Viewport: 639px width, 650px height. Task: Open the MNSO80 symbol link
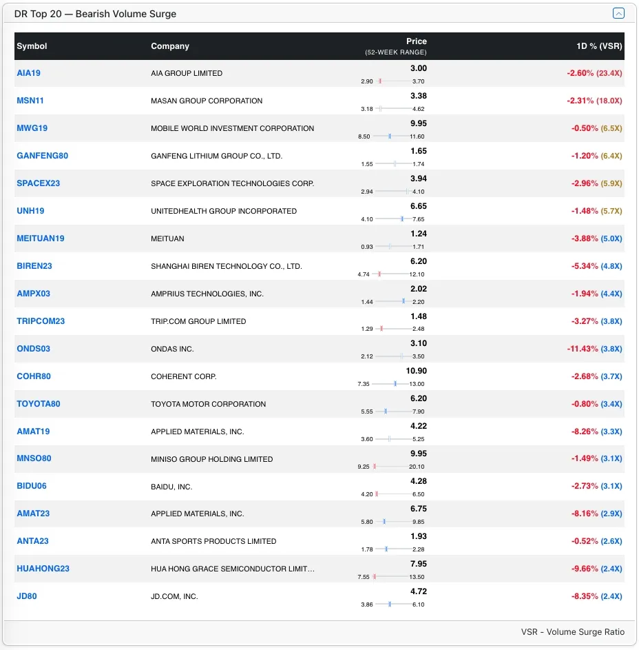coord(34,458)
